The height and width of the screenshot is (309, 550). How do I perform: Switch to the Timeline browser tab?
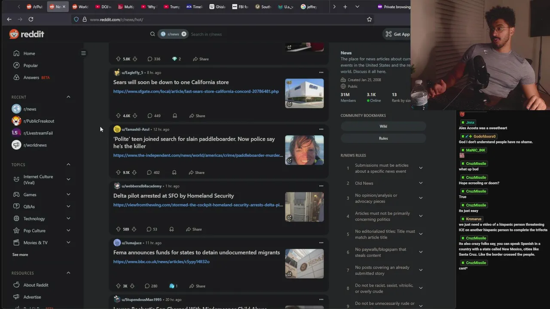point(194,6)
